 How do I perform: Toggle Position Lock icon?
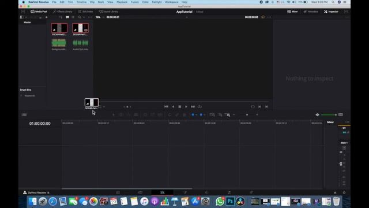click(x=184, y=115)
